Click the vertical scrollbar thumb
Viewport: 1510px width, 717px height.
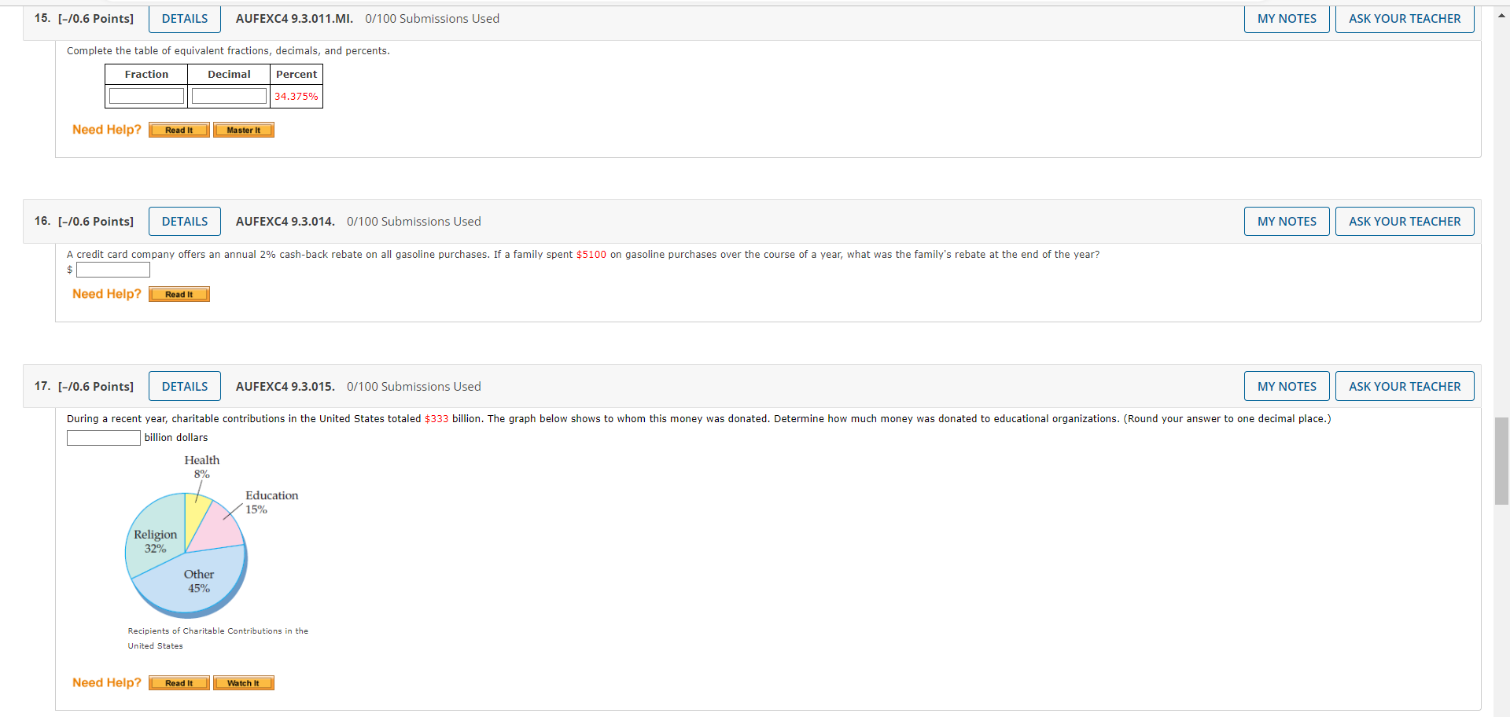[x=1501, y=461]
